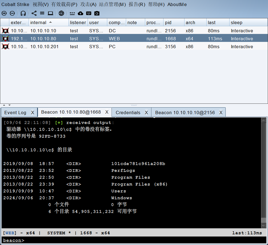Open downloaded files cloud icon
Viewport: 268px width, 245px height.
(80, 13)
